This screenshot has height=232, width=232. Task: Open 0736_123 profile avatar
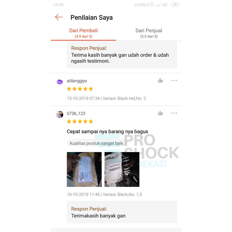click(60, 114)
